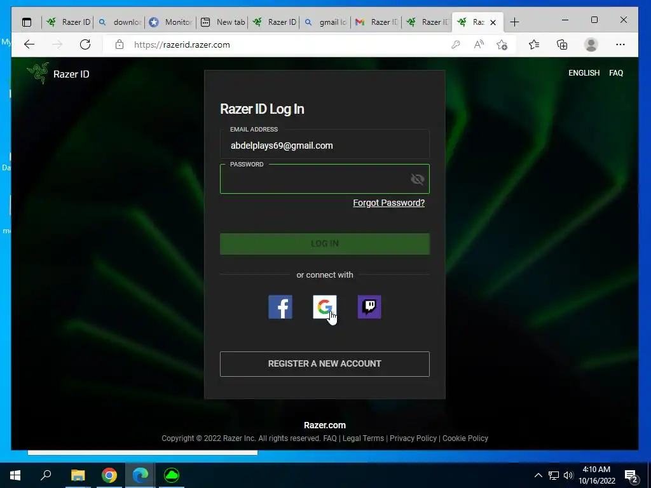Open the green cloud app in taskbar
This screenshot has height=488, width=651.
(x=172, y=475)
